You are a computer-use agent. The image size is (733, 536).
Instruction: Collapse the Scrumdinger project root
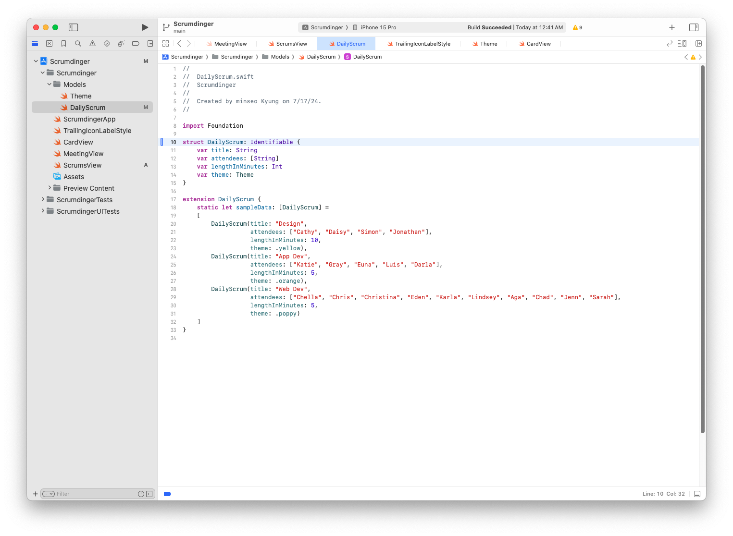[x=36, y=61]
